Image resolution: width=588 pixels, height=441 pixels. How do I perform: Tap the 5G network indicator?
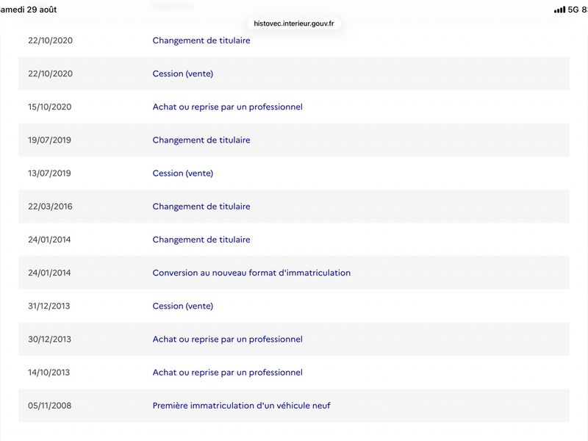click(x=573, y=10)
